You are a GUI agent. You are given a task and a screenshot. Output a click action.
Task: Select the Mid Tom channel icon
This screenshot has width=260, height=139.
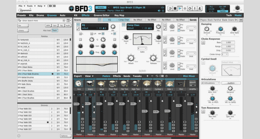[124, 83]
